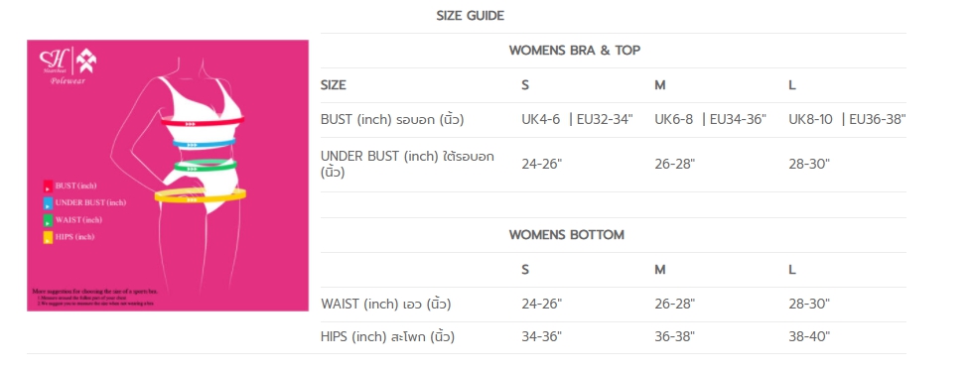Screen dimensions: 975x371
Task: Select the UK8-10 EU36-38 bust cell
Action: pyautogui.click(x=847, y=119)
